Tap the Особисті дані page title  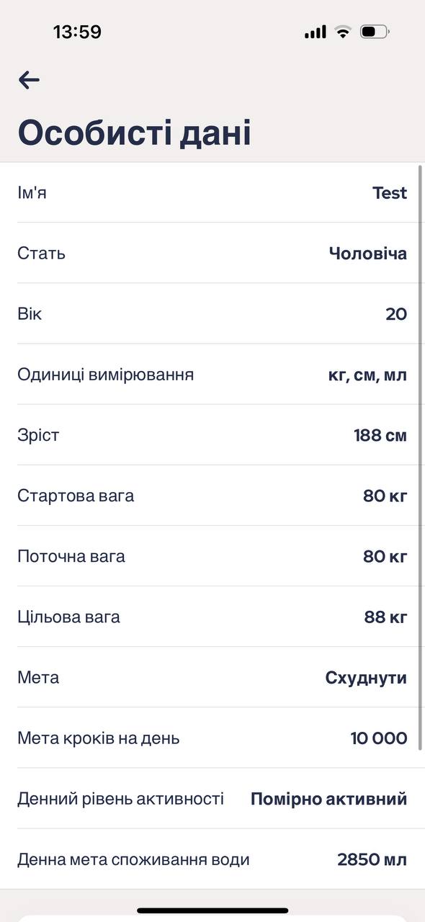134,133
